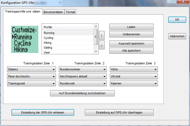Open the Herzfrequenz aktuell dropdown
The image size is (190, 126).
(83, 76)
